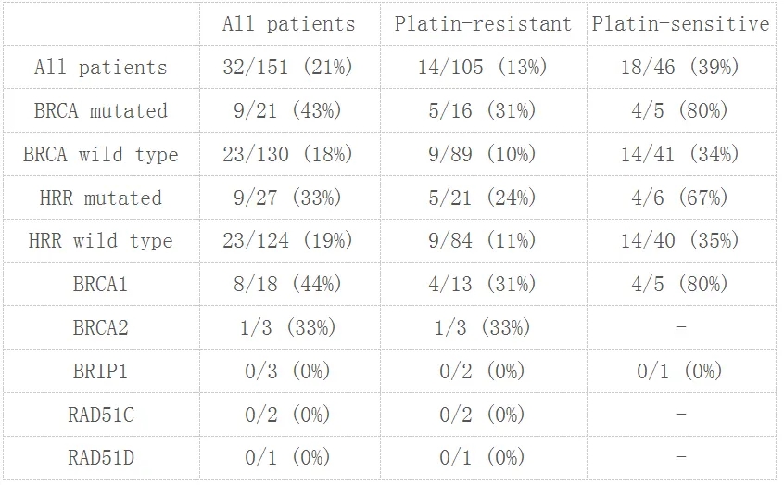
Task: Select the "Platin-sensitive" column header
Action: [681, 24]
